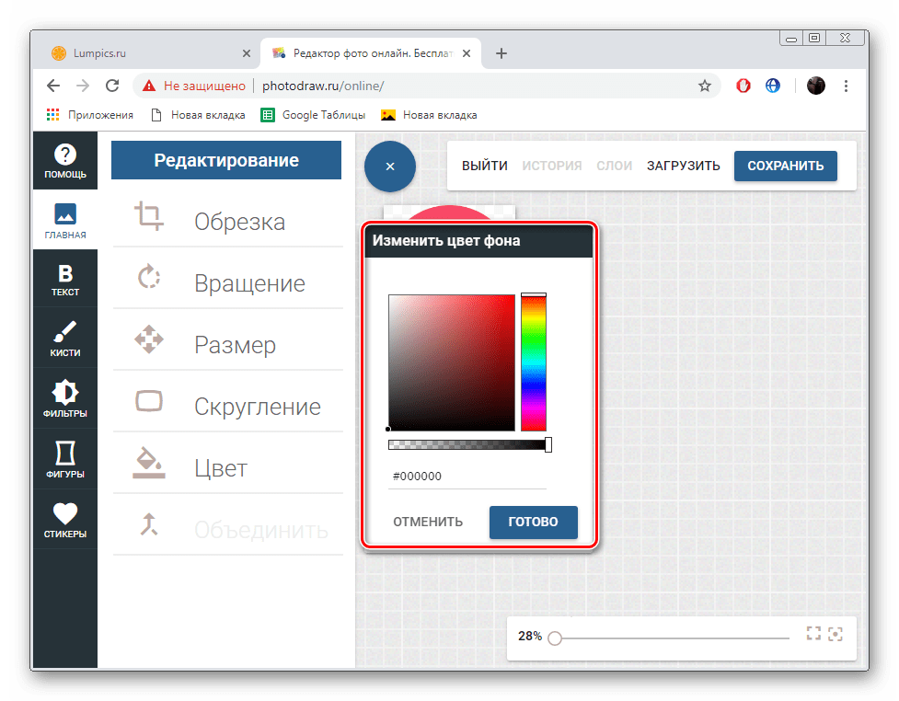Click the Не защищено security warning
This screenshot has height=701, width=899.
point(194,86)
